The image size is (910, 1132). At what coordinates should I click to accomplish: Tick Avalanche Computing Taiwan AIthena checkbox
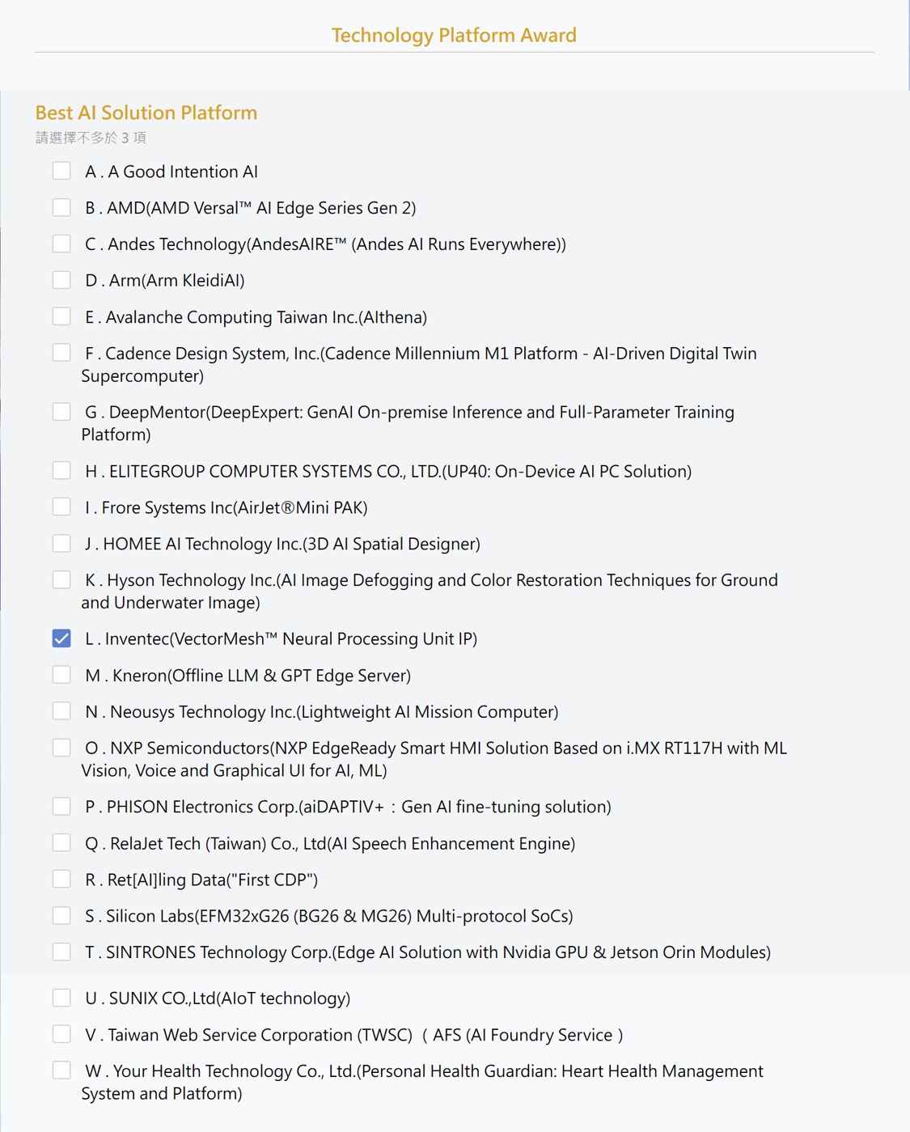61,316
